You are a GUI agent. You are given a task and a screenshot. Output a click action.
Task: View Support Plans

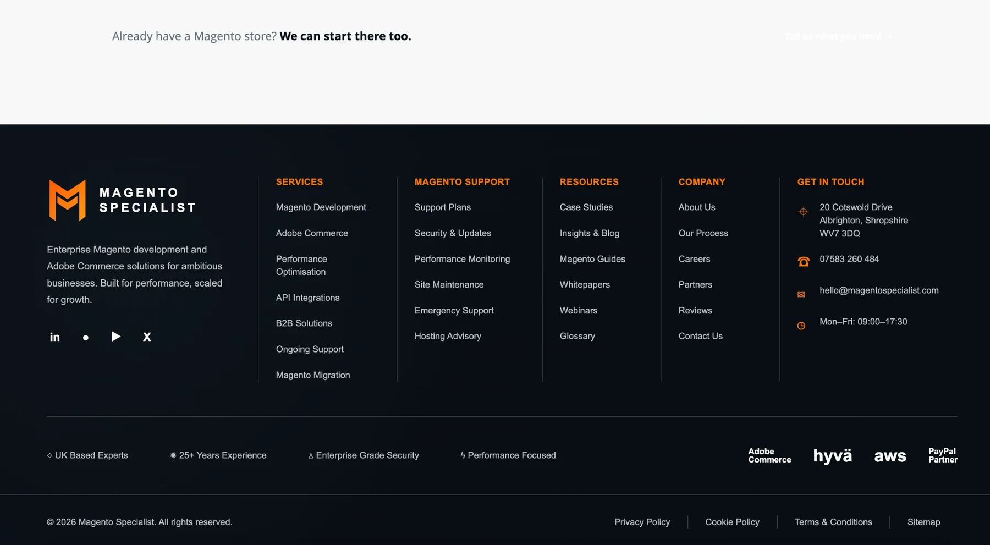pos(443,207)
